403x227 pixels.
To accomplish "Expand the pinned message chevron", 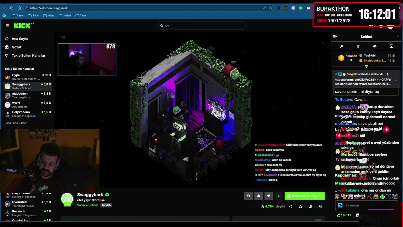I will click(396, 81).
